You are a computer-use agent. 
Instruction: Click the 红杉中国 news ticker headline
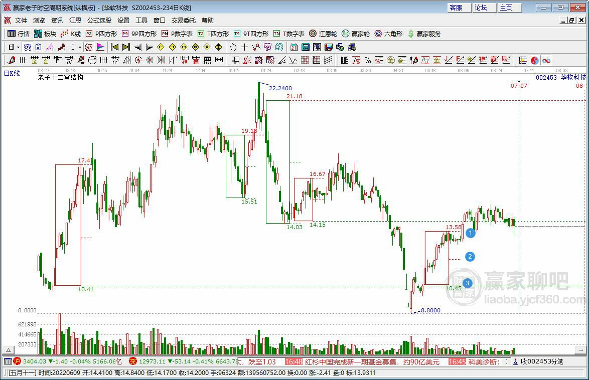(372, 362)
